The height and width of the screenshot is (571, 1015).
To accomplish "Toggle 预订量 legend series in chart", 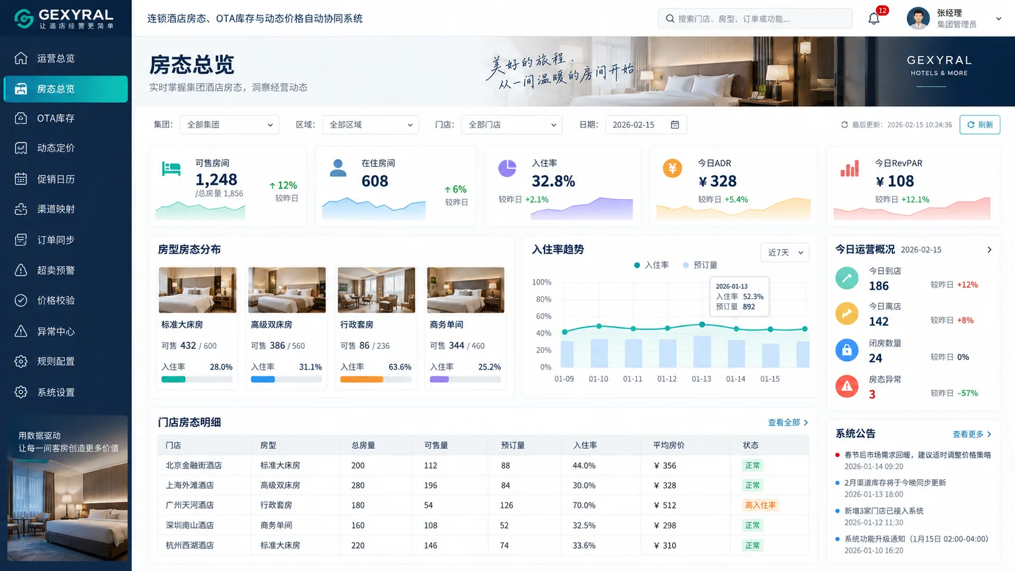I will pos(700,265).
